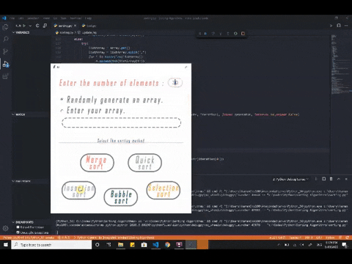352x264 pixels.
Task: Click the Quick sort button
Action: [144, 163]
